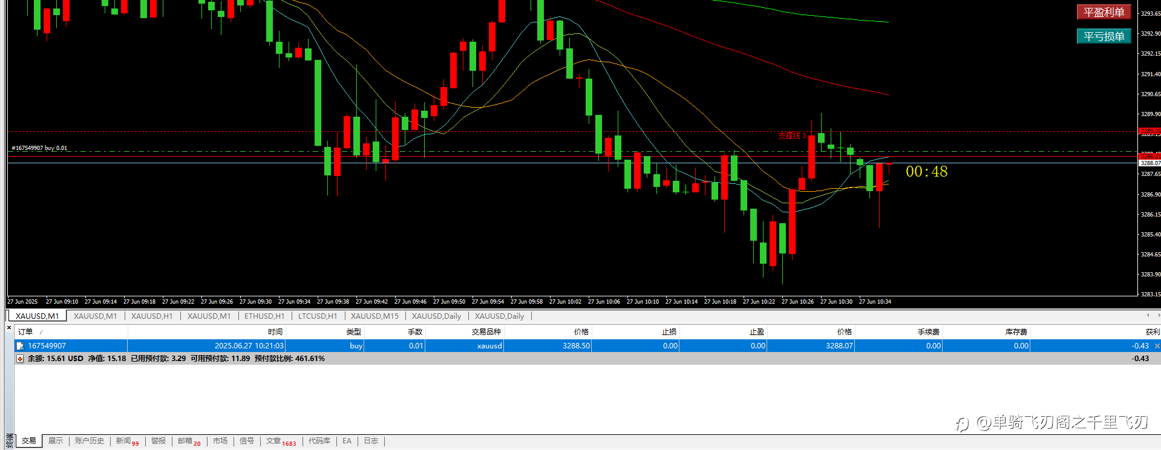Click the red arrow balance summary icon
The image size is (1161, 450).
[x=20, y=359]
